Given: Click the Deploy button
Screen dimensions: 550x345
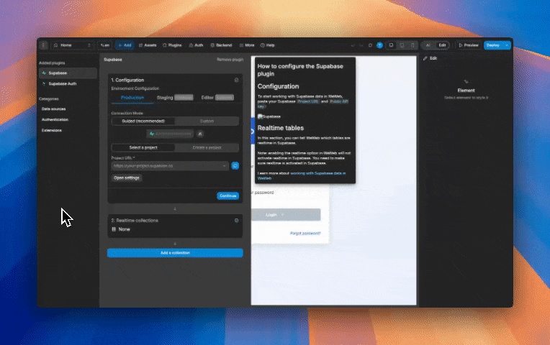Looking at the screenshot, I should tap(493, 45).
